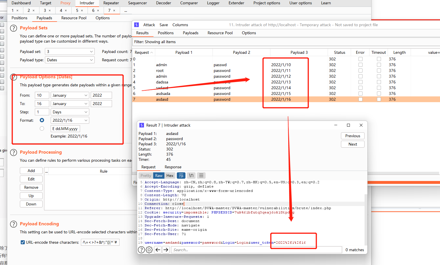Open help for Payload Sets section
Image resolution: width=440 pixels, height=265 pixels.
click(x=14, y=28)
